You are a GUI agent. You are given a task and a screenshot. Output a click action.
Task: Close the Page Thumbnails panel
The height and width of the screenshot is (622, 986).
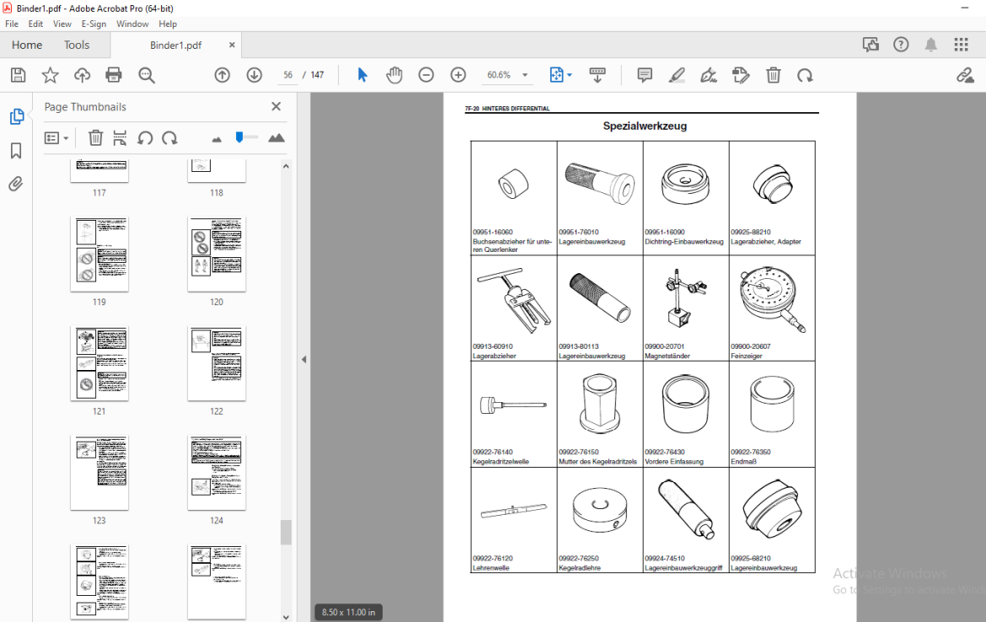pos(276,106)
